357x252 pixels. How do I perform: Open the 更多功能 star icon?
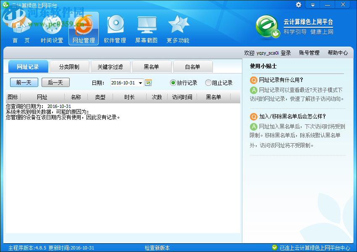(177, 23)
